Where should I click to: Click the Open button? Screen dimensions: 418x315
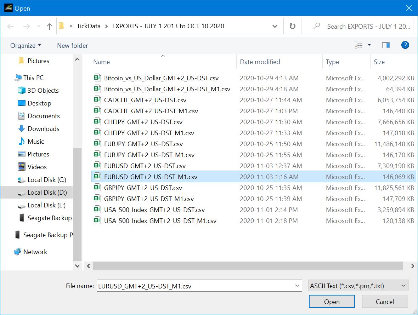pos(332,302)
